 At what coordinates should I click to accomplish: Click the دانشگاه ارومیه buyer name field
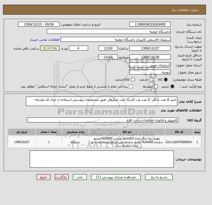[x=109, y=31]
